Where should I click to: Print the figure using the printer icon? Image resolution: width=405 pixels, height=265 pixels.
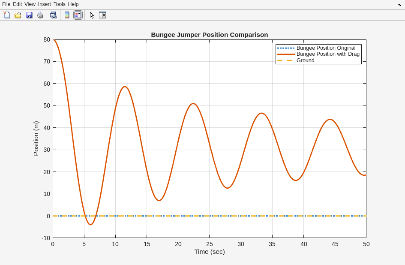[x=40, y=15]
